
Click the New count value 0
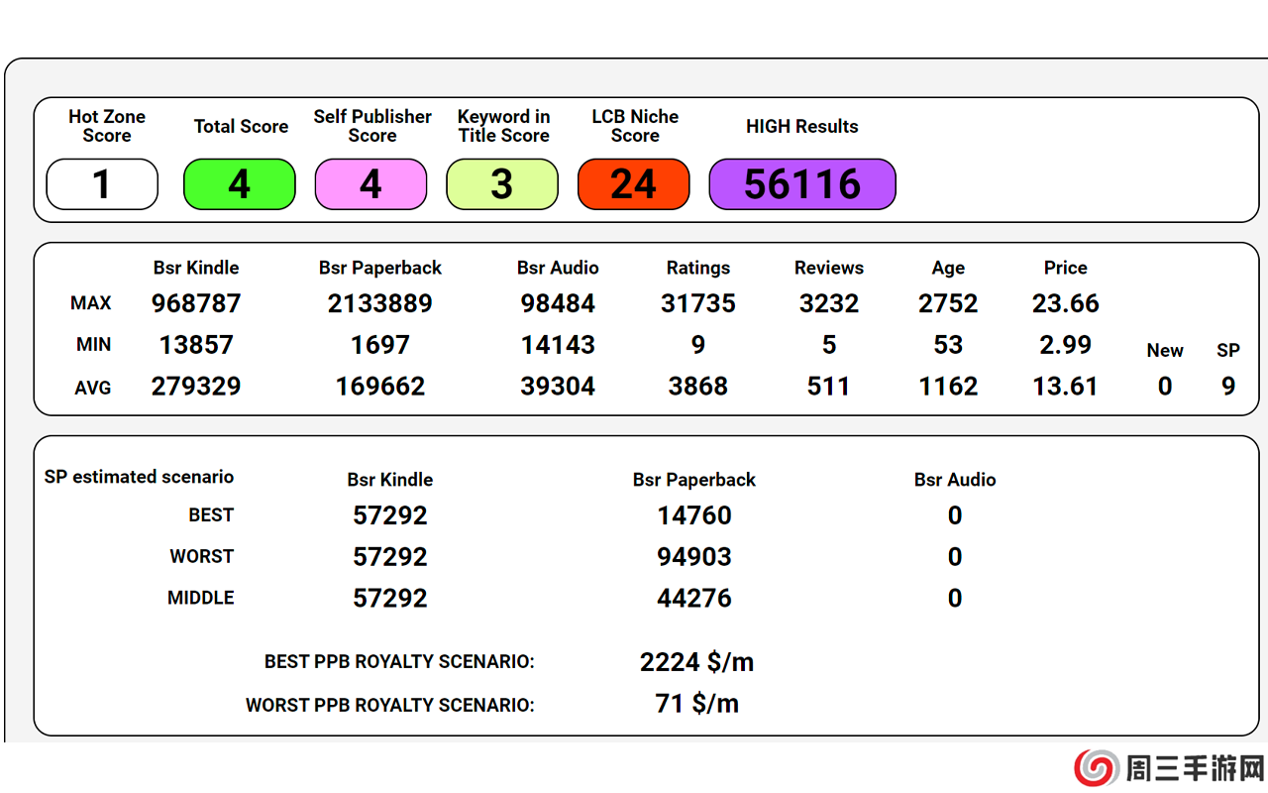1165,387
